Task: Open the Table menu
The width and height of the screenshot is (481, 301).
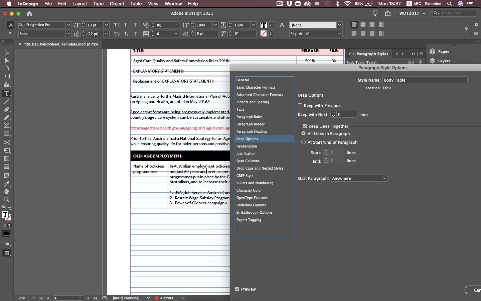Action: [136, 4]
